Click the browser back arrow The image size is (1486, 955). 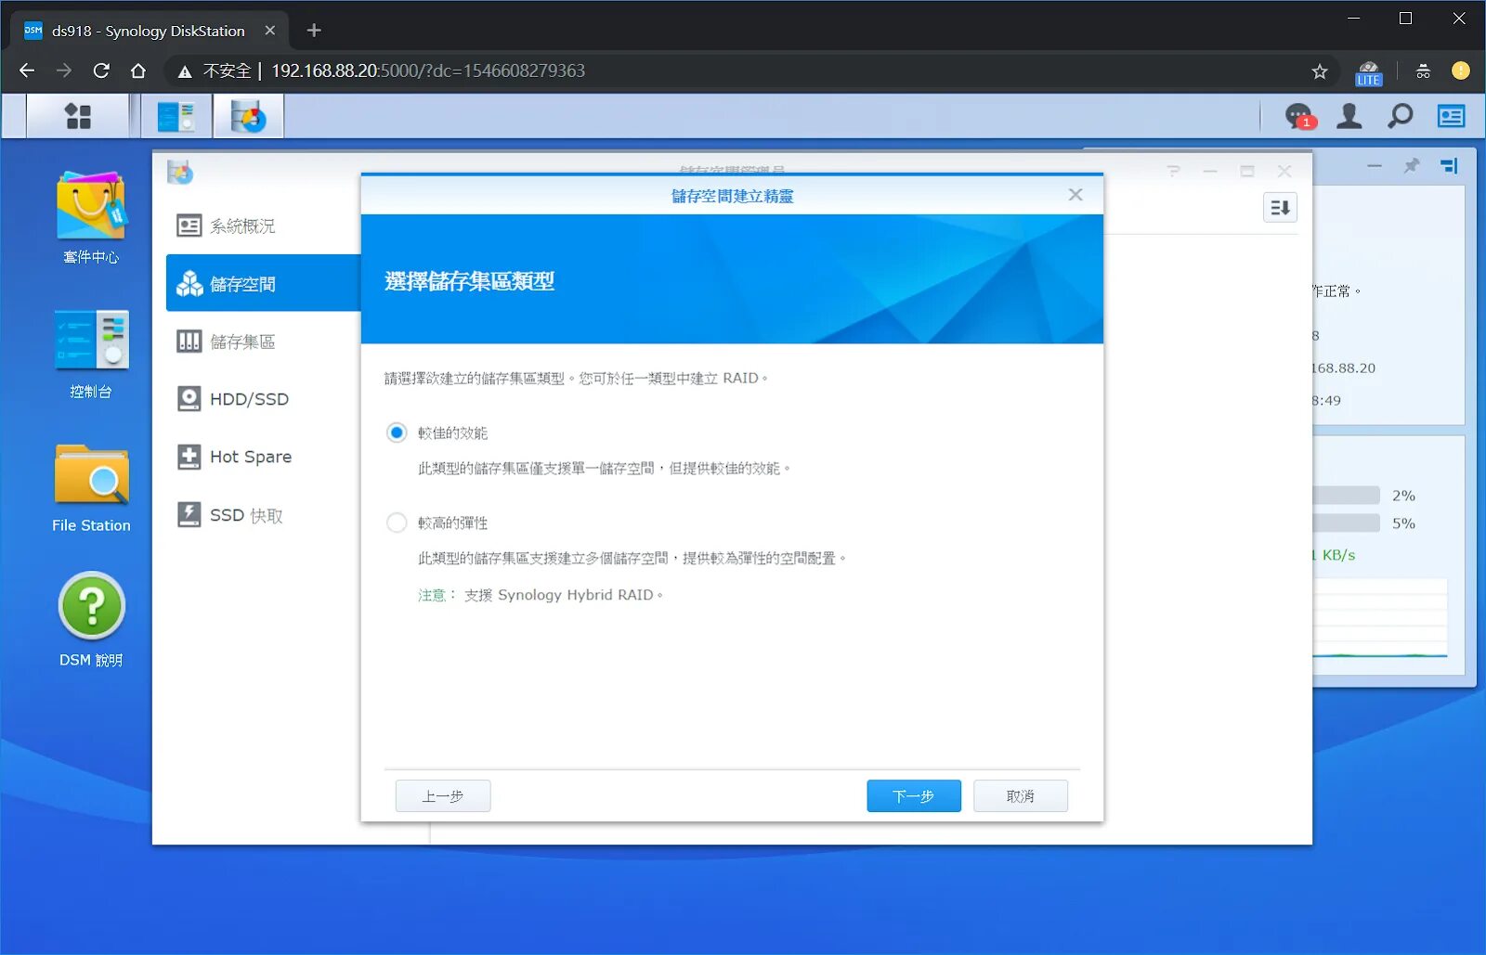[x=27, y=71]
